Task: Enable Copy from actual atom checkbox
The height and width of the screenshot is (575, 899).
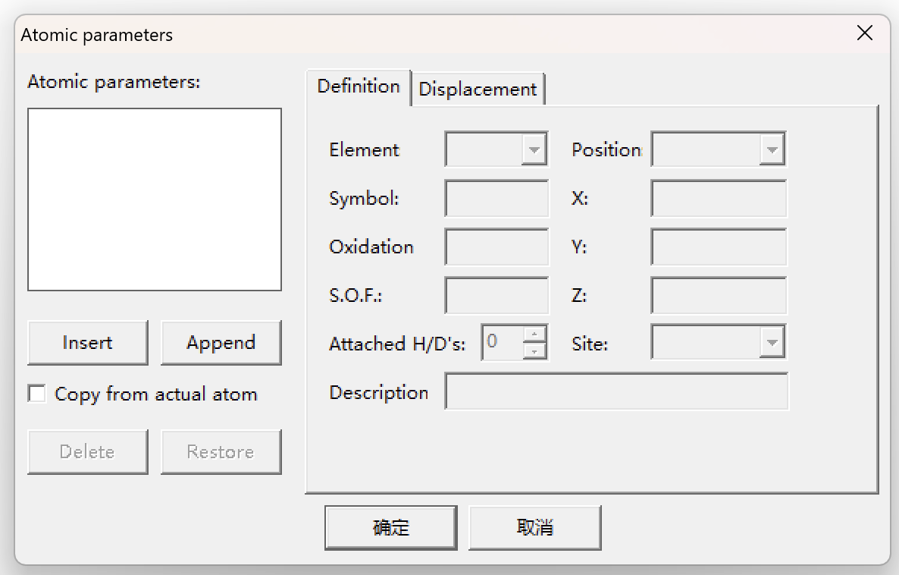Action: 36,394
